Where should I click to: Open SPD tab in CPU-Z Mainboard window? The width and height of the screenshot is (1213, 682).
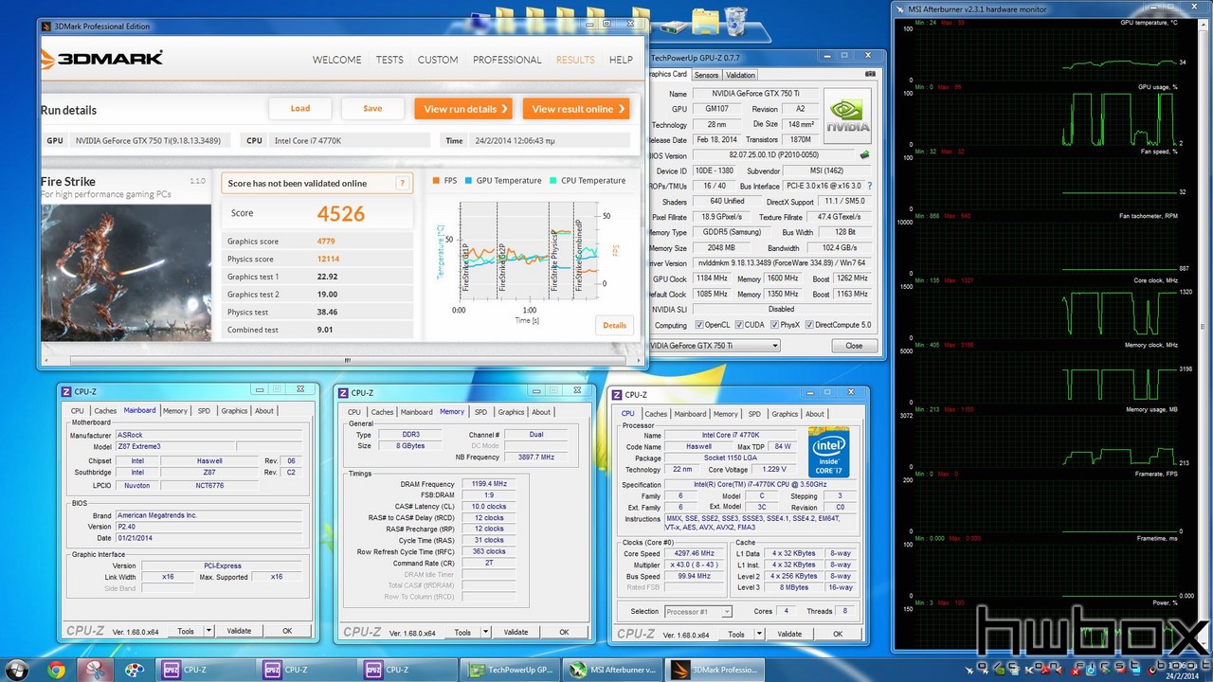[x=204, y=411]
